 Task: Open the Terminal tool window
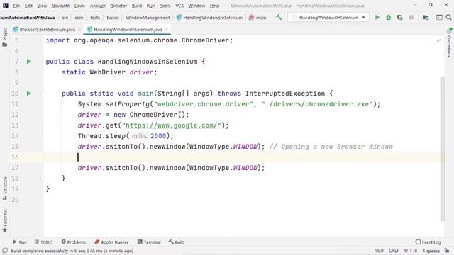point(149,242)
